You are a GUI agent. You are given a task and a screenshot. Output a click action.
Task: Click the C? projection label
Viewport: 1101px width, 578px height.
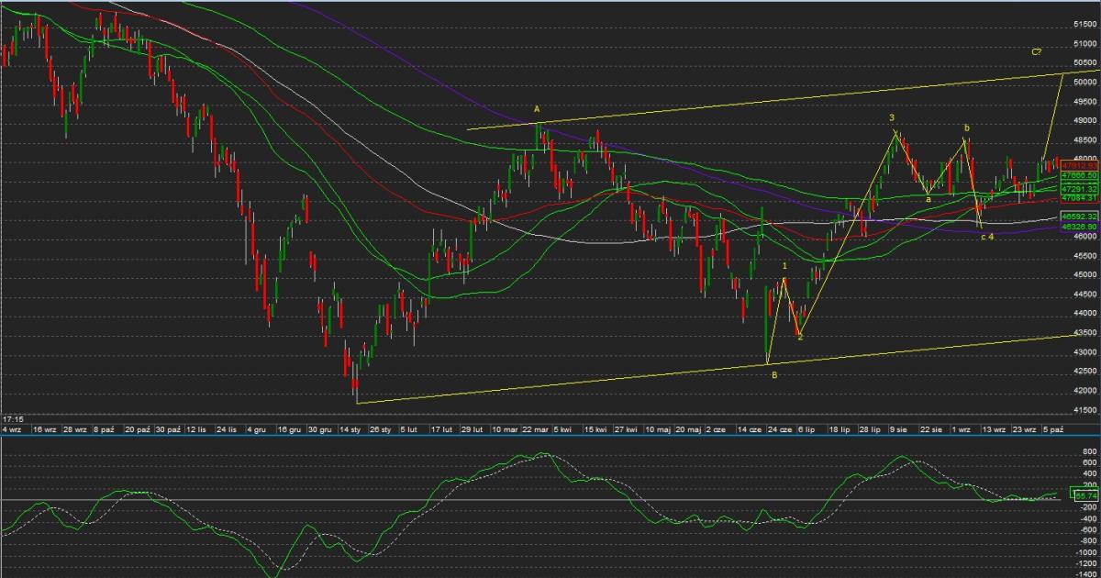point(1035,52)
